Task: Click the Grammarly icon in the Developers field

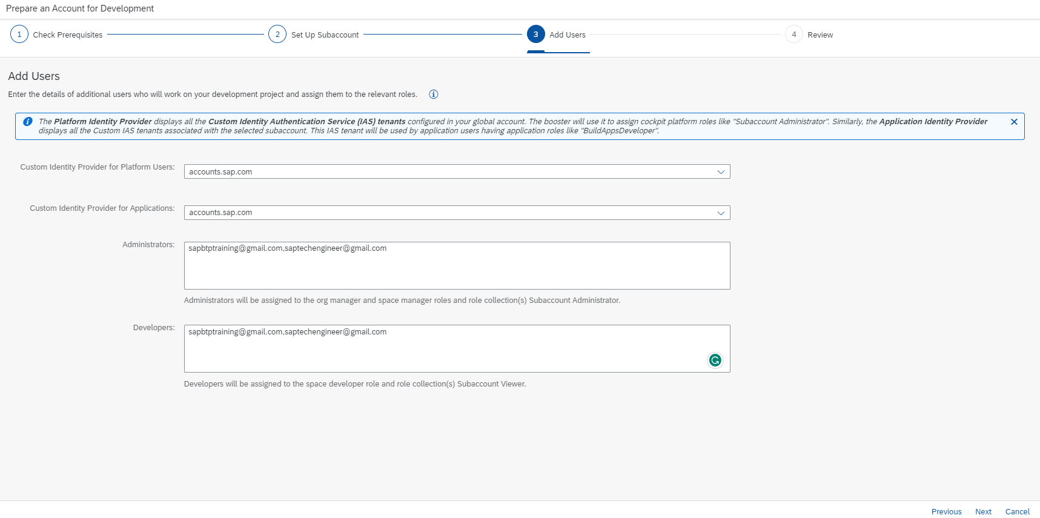Action: [x=715, y=360]
